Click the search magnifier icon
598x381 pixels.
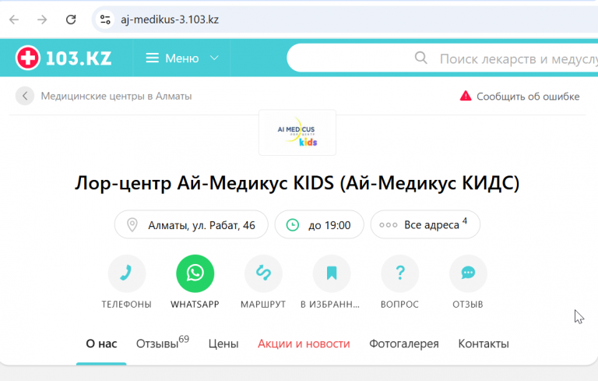pos(421,58)
